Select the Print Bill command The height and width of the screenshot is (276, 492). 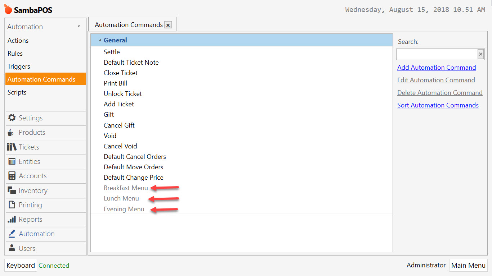pyautogui.click(x=115, y=83)
